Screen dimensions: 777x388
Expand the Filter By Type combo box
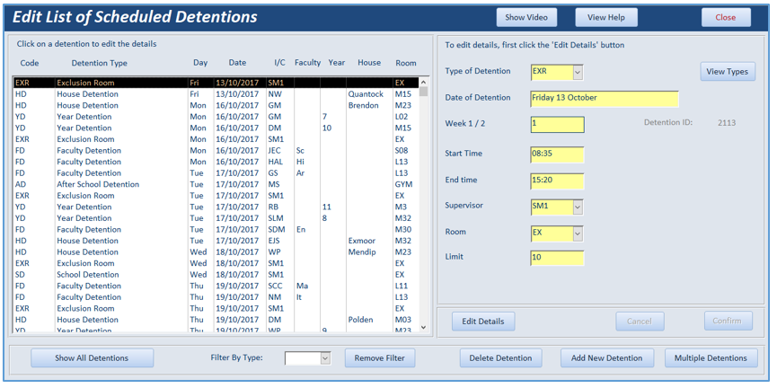(x=325, y=358)
